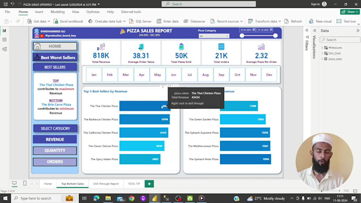Click the Save icon in title bar

click(x=5, y=4)
